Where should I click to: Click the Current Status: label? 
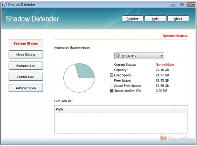(125, 65)
